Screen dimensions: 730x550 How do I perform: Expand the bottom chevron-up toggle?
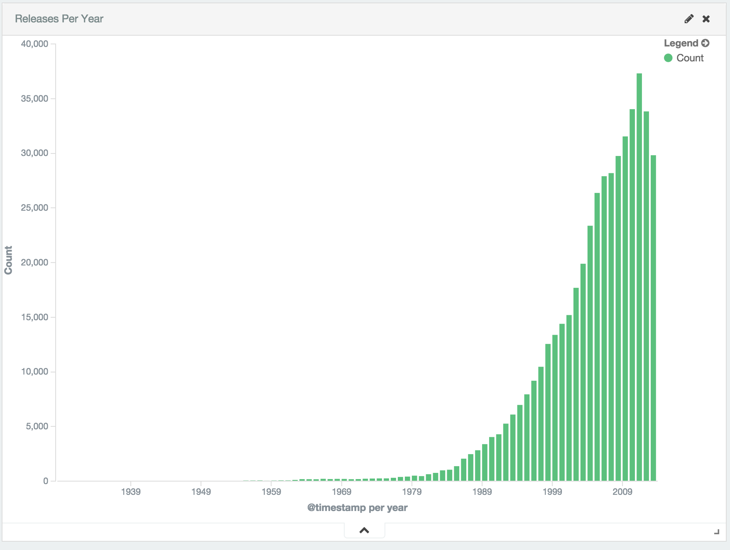click(x=364, y=530)
